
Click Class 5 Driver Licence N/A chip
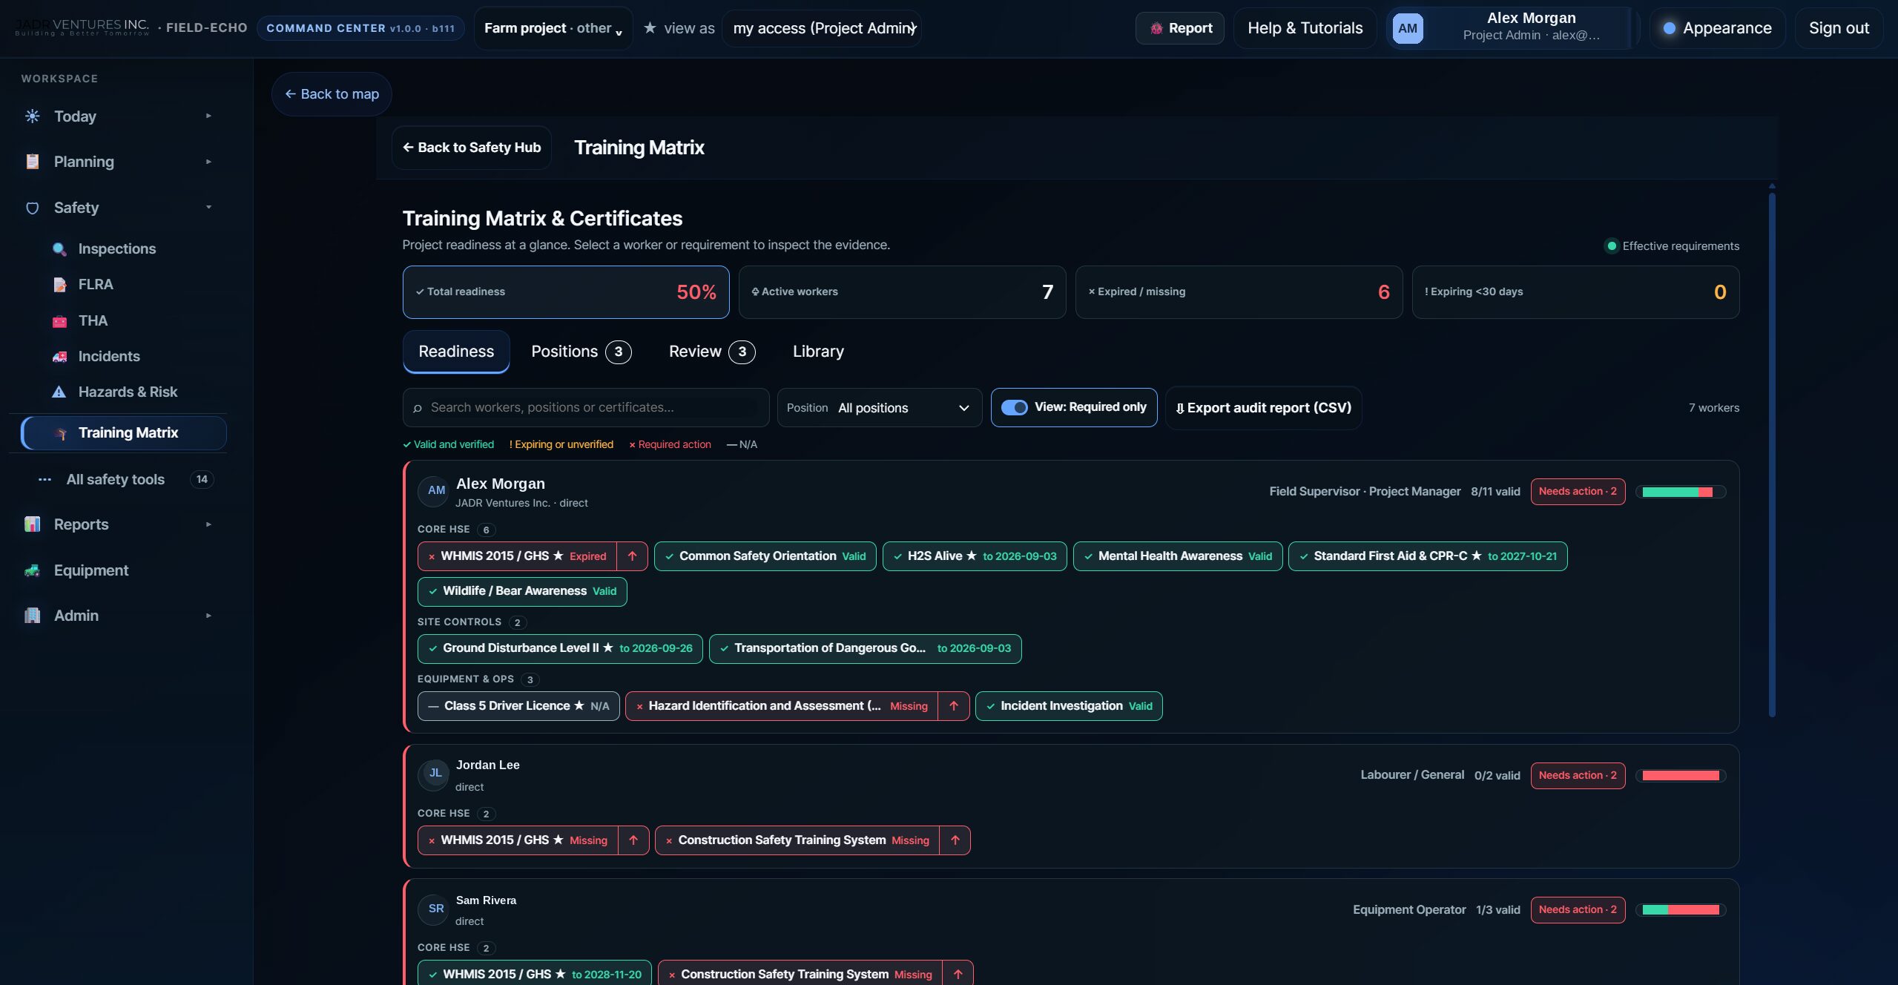point(518,706)
